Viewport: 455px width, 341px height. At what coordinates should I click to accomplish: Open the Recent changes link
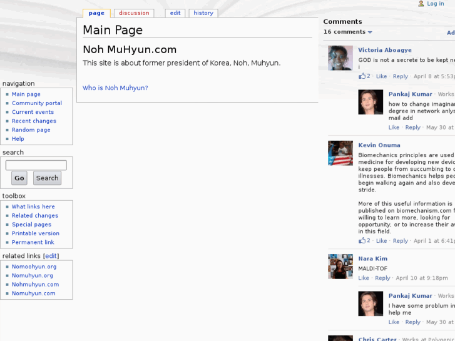[x=34, y=121]
